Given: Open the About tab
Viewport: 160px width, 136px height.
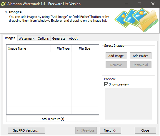Looking at the screenshot, I should 73,38.
